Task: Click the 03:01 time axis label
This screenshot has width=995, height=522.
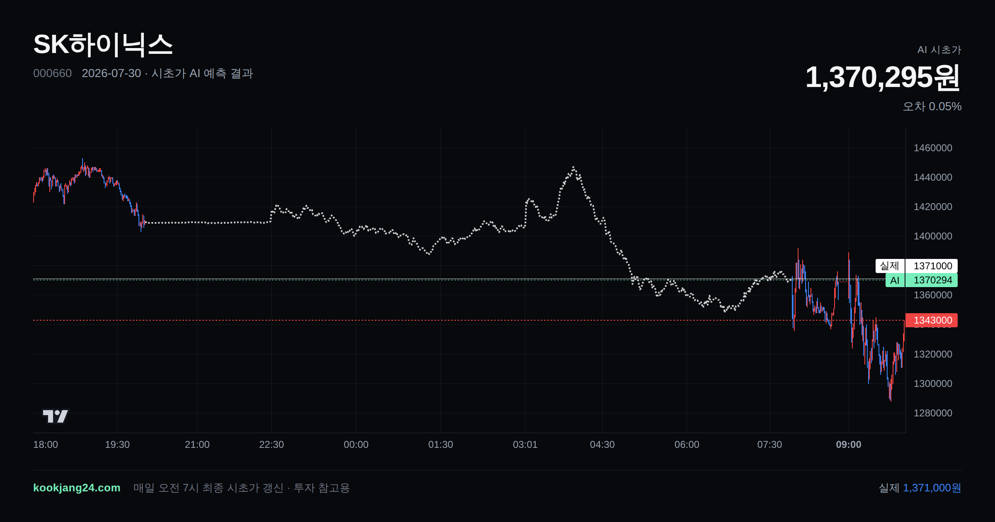Action: click(525, 445)
